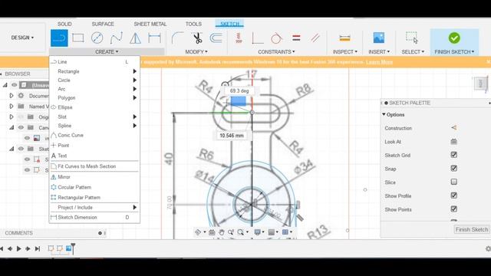Click the Measure icon under Inspect
The height and width of the screenshot is (276, 491).
344,38
